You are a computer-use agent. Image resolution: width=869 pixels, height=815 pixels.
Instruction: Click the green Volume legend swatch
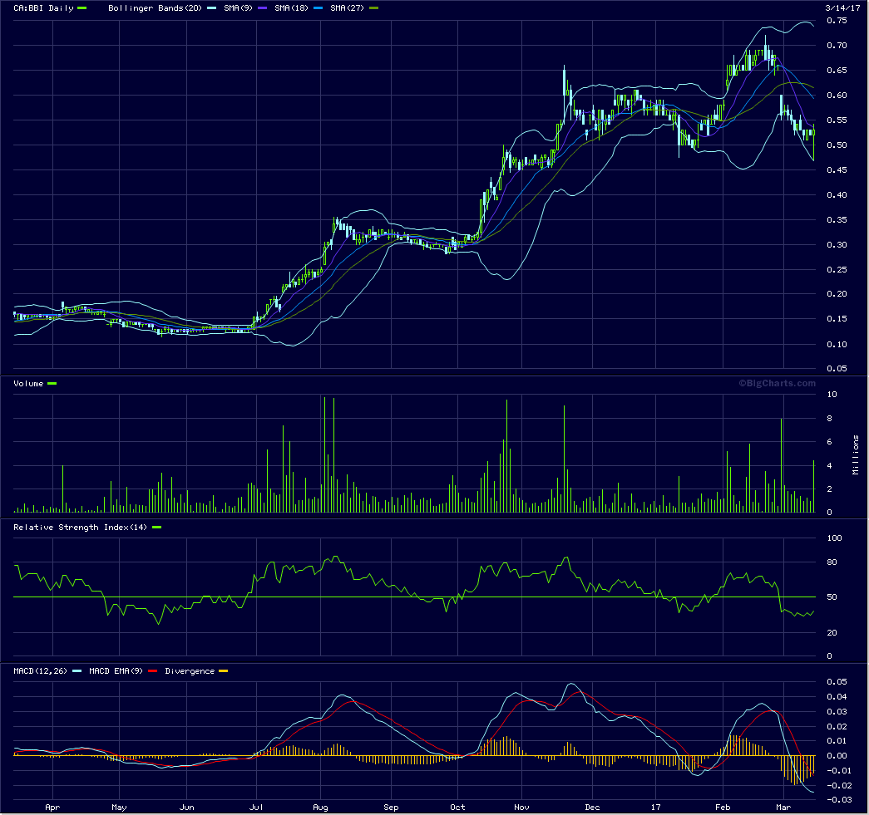click(52, 384)
